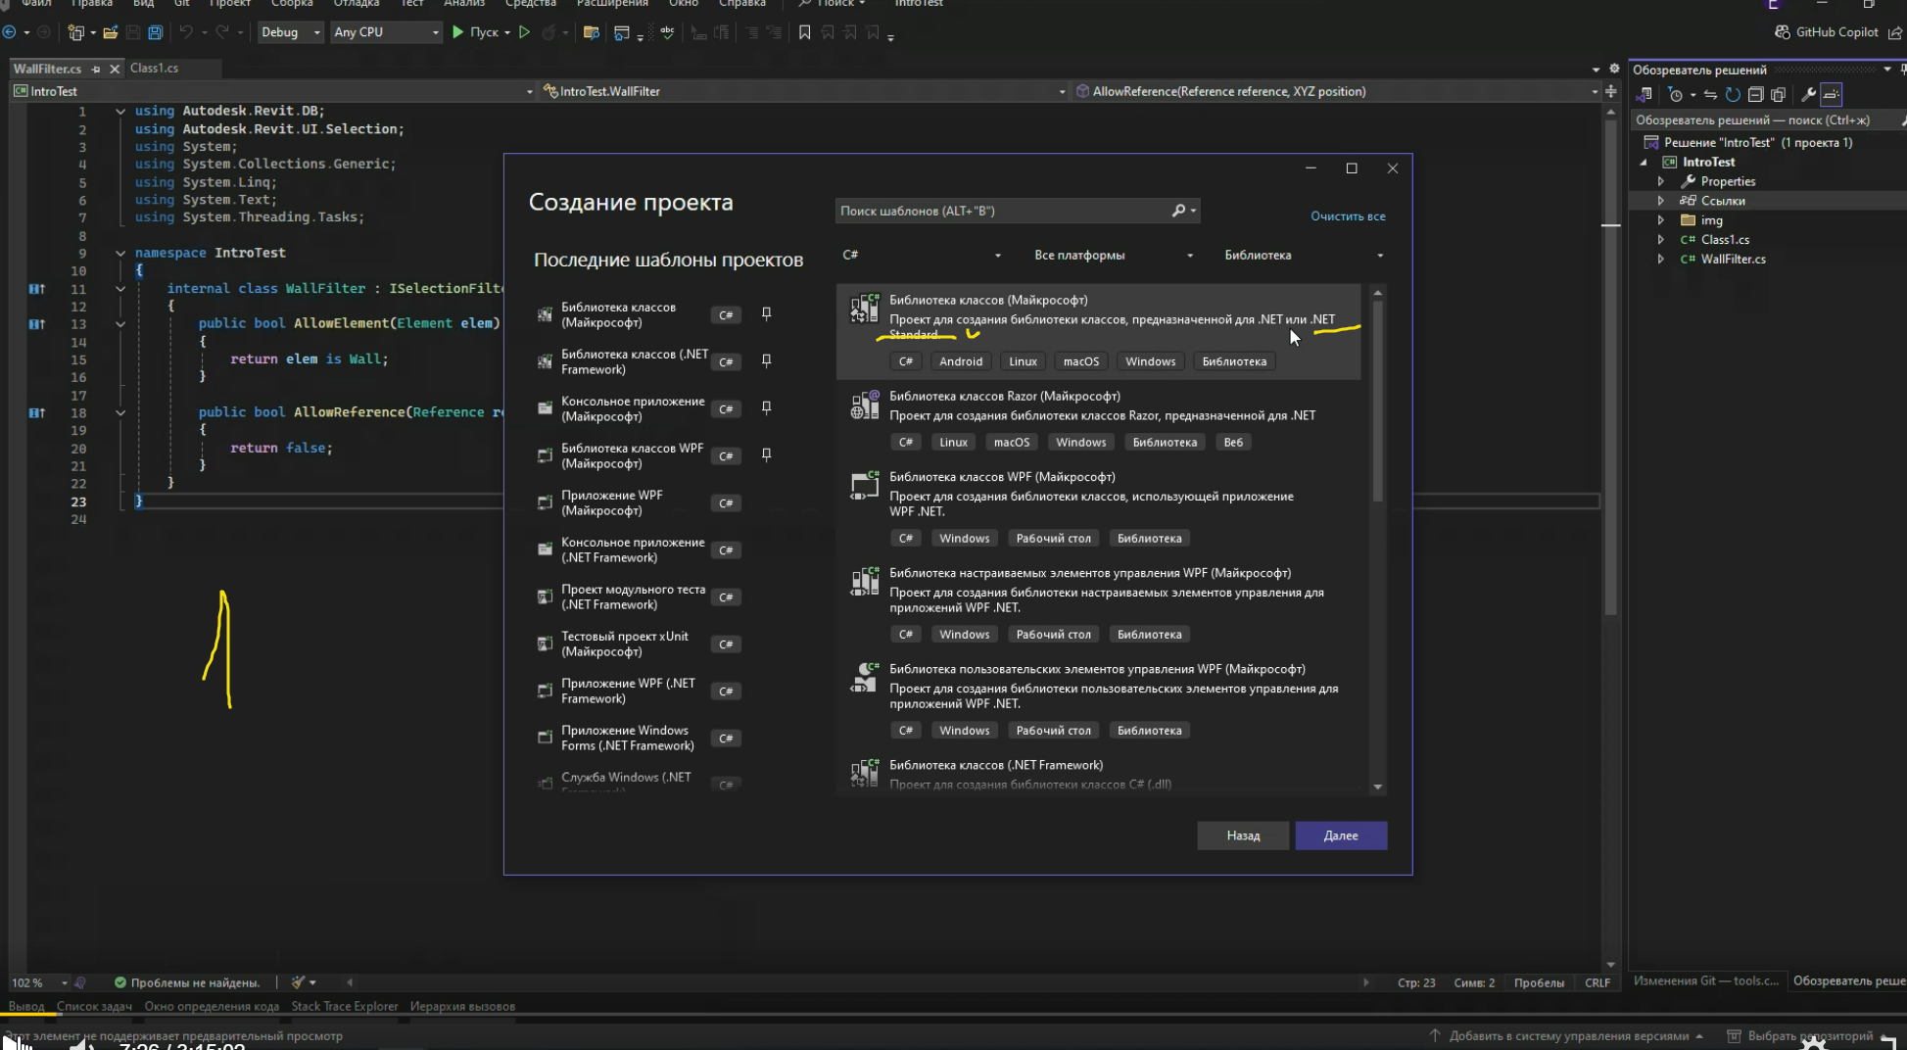Click the GitHub Copilot icon
Image resolution: width=1907 pixels, height=1050 pixels.
pyautogui.click(x=1783, y=32)
